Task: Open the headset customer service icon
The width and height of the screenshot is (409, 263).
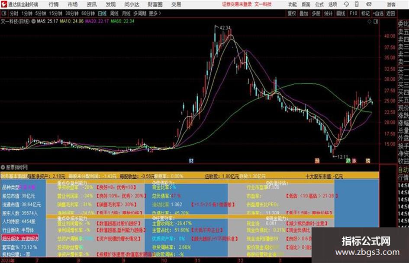Action: [x=346, y=4]
